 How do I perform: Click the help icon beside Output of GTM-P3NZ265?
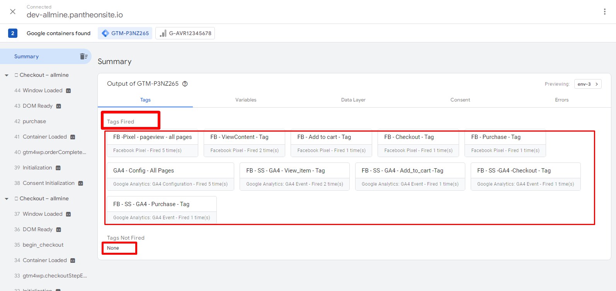pos(185,84)
